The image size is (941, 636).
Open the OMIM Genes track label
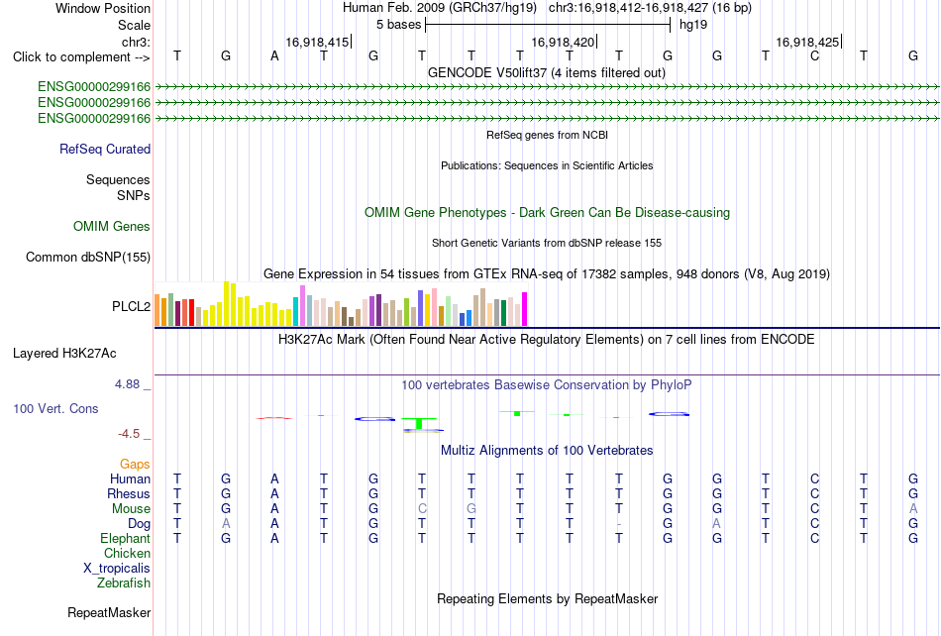tap(112, 226)
